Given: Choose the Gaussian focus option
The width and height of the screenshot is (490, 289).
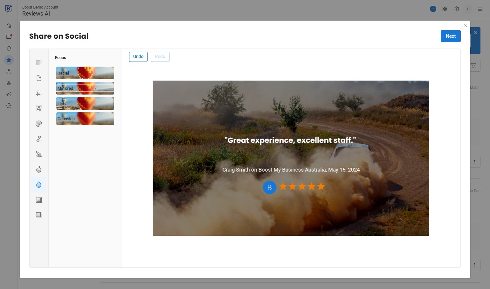Looking at the screenshot, I should (x=85, y=119).
